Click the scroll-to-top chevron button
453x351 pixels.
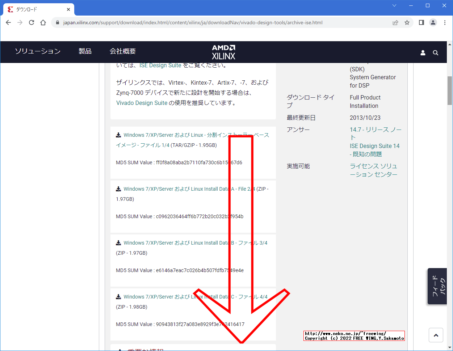pyautogui.click(x=436, y=335)
